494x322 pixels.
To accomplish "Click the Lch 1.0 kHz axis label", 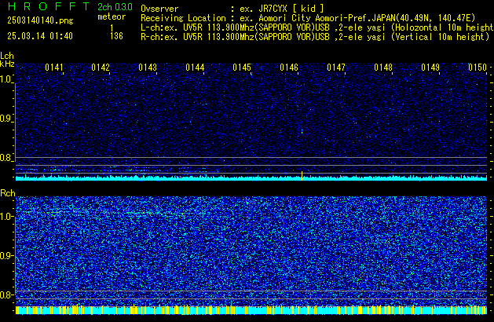I will [6, 79].
